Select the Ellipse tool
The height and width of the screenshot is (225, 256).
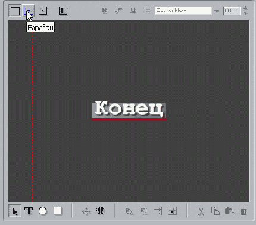point(43,211)
